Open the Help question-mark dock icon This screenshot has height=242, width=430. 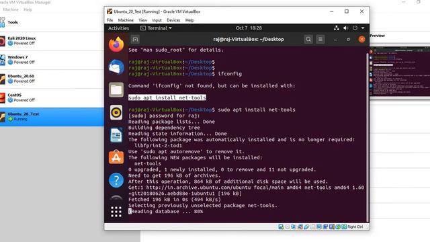[116, 180]
